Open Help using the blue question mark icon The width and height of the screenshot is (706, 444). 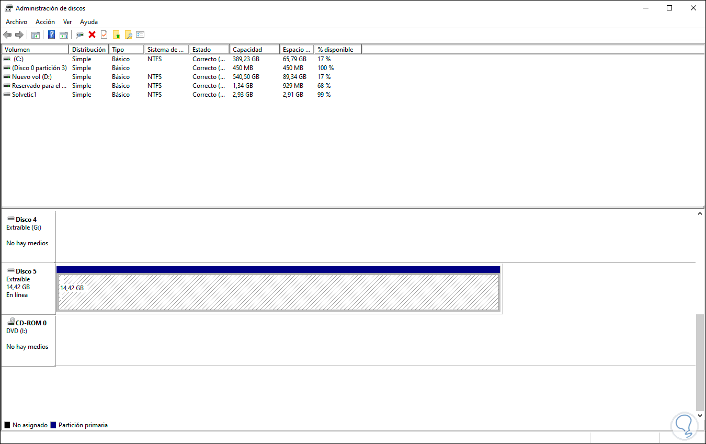[51, 35]
